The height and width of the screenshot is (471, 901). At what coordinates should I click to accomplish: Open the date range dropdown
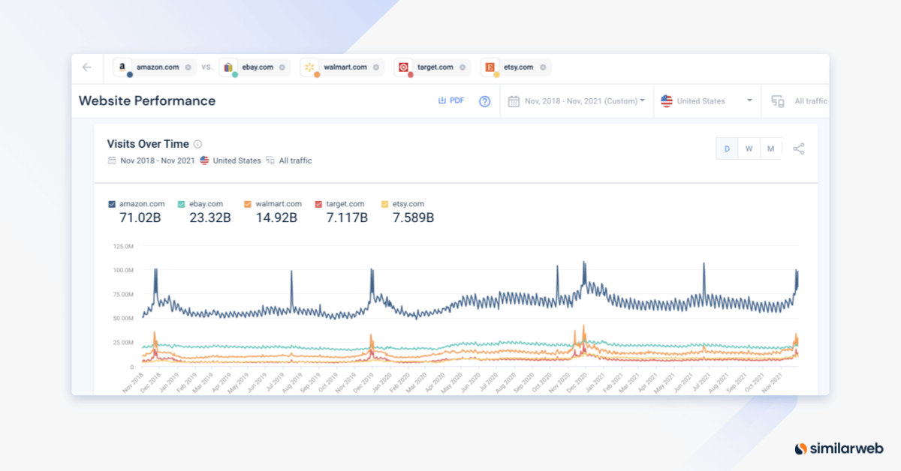tap(577, 101)
